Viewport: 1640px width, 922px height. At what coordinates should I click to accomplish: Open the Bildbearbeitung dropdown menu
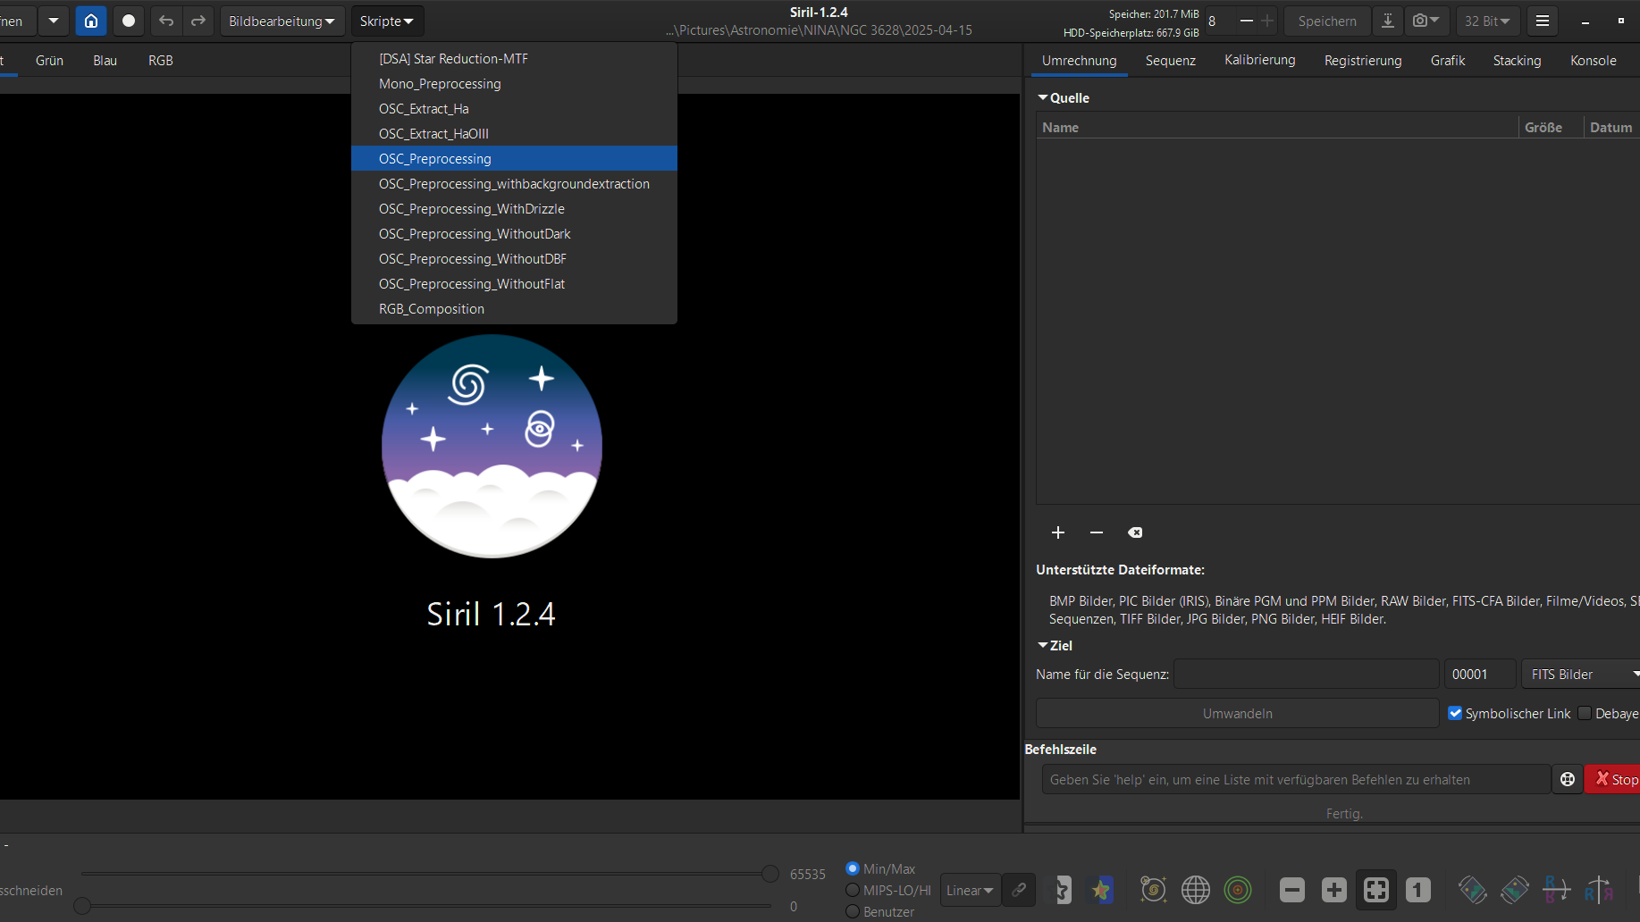click(282, 21)
